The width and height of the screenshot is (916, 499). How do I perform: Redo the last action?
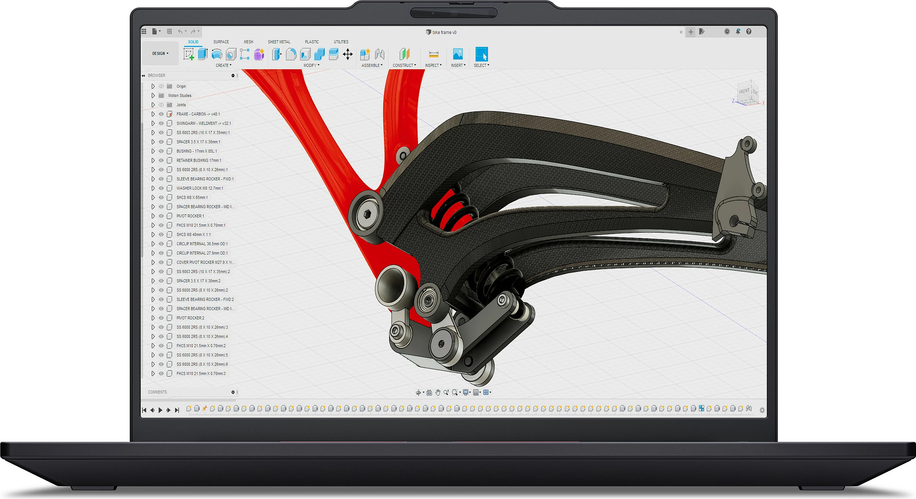[193, 32]
